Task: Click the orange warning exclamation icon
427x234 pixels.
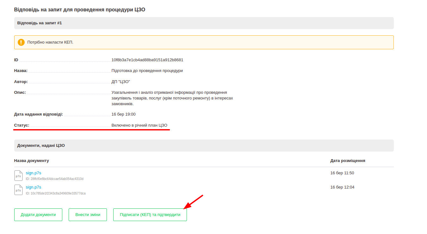Action: (x=21, y=42)
